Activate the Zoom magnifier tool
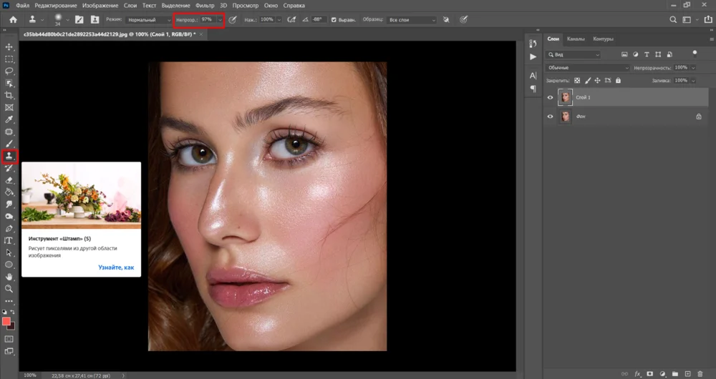 point(9,289)
